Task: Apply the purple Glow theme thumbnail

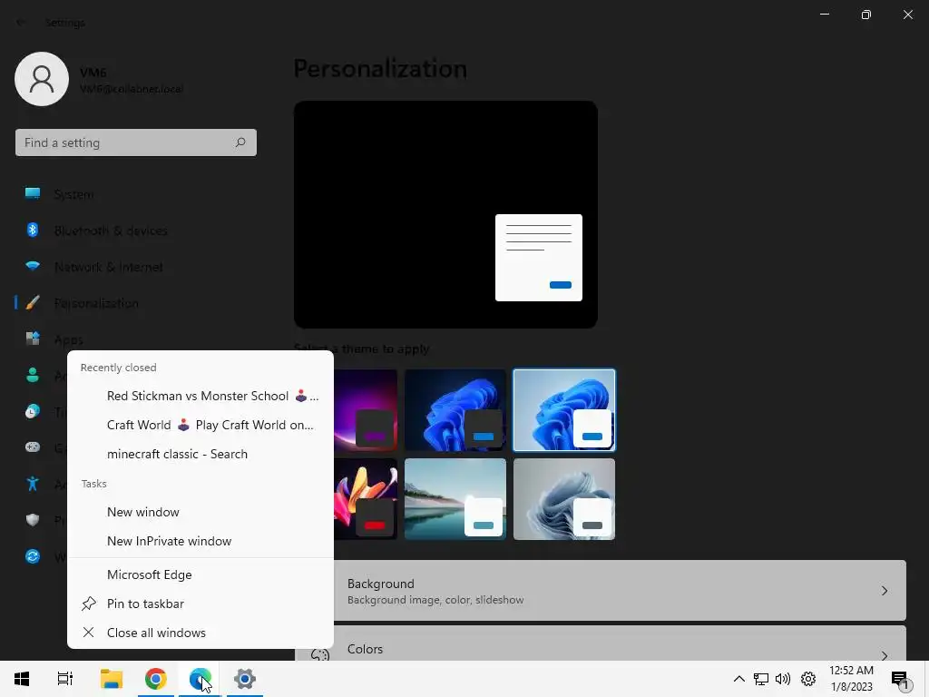Action: click(366, 410)
